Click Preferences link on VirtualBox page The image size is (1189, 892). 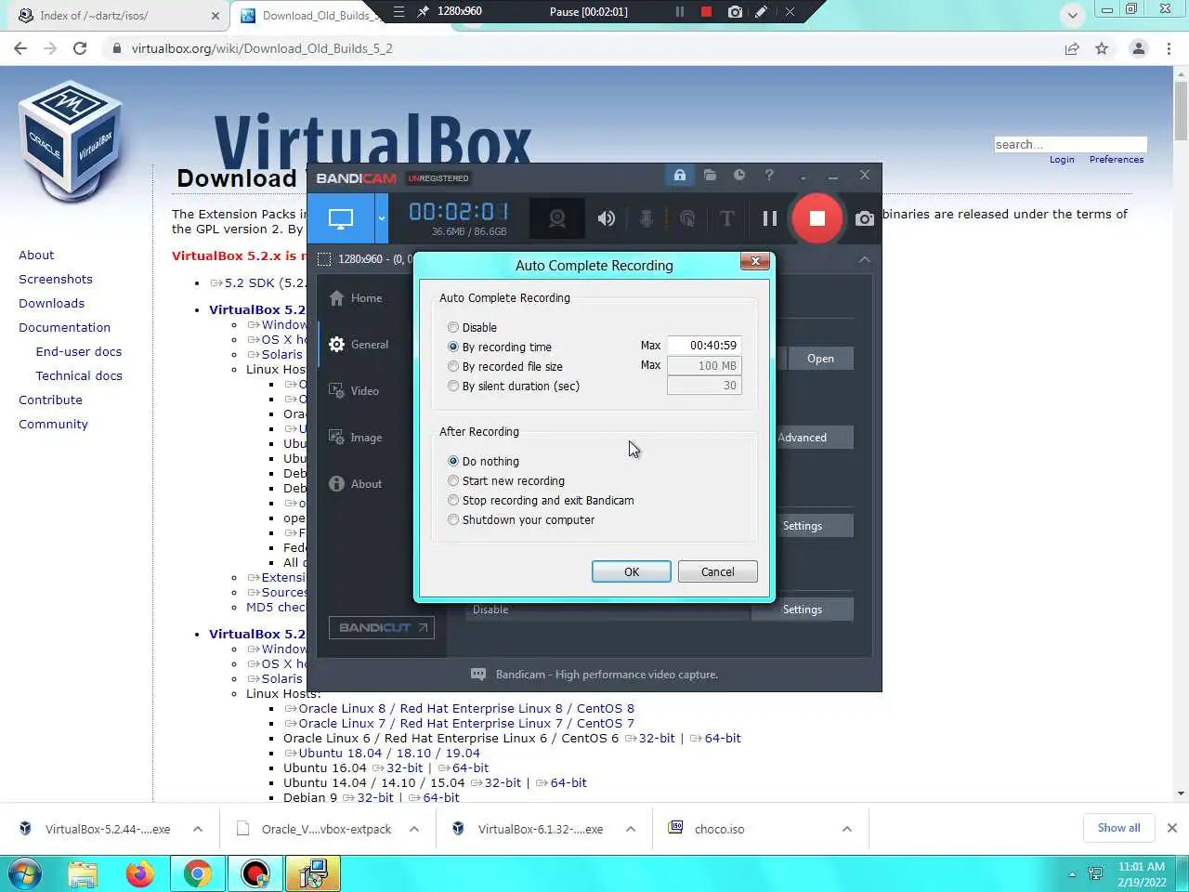1117,160
